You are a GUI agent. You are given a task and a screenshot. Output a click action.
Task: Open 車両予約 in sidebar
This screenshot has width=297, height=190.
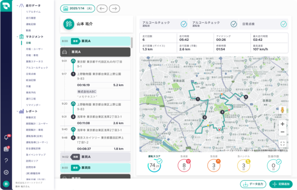tap(31, 93)
